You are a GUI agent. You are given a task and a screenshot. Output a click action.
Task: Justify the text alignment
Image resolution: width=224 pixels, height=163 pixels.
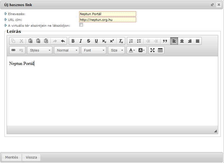(198, 41)
